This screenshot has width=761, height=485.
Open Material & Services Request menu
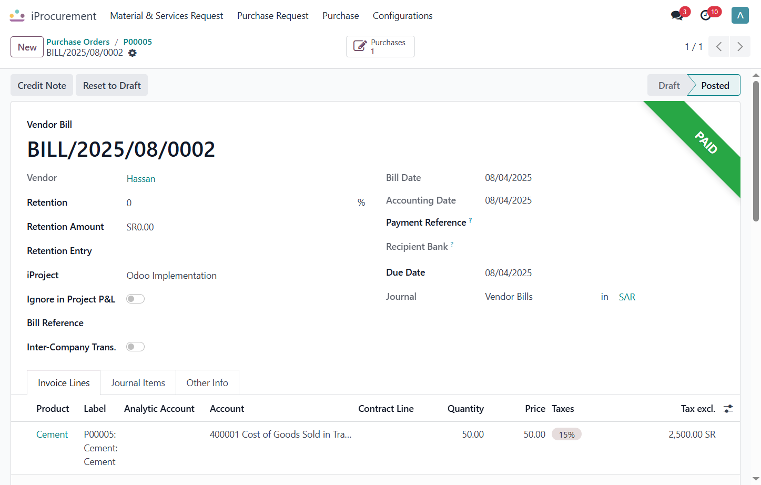167,16
